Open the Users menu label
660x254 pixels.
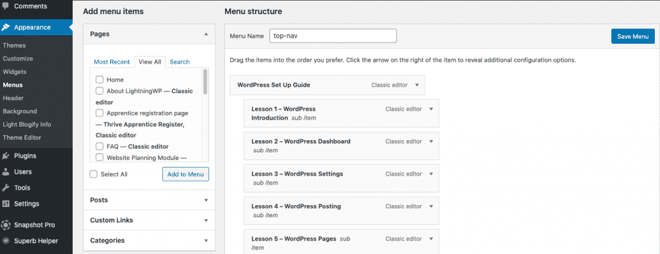pyautogui.click(x=23, y=172)
